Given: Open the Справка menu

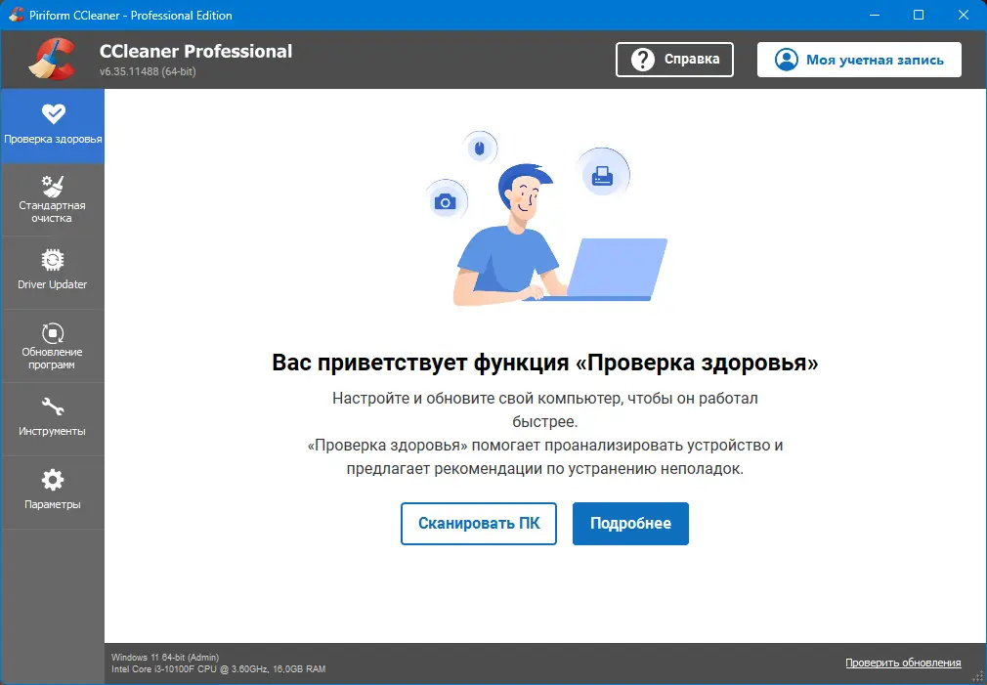Looking at the screenshot, I should click(674, 59).
